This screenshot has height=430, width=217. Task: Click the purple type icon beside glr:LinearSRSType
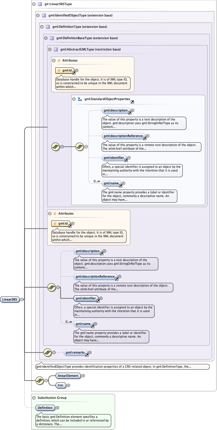click(x=40, y=4)
